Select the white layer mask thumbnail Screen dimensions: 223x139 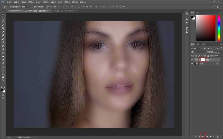(203, 59)
